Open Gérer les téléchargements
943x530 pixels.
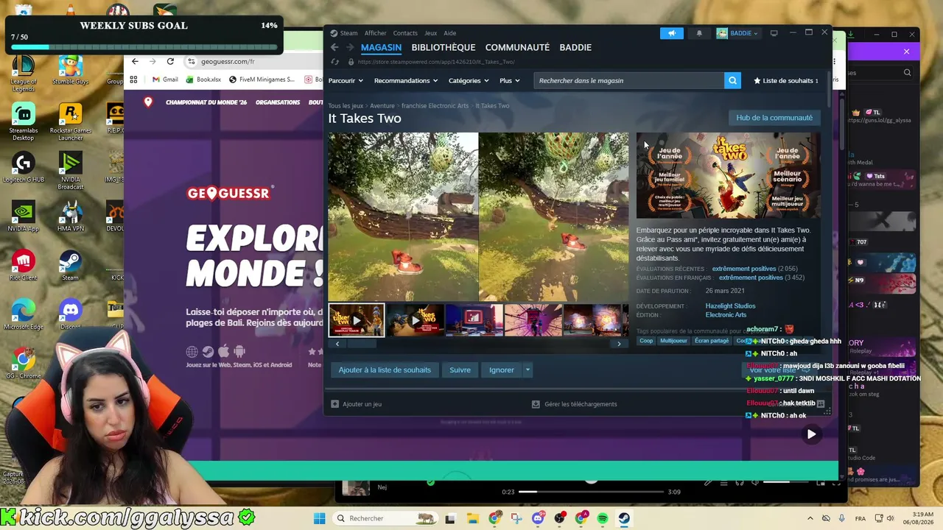[x=575, y=404]
